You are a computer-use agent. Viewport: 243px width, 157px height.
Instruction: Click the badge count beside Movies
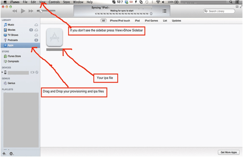coord(31,30)
